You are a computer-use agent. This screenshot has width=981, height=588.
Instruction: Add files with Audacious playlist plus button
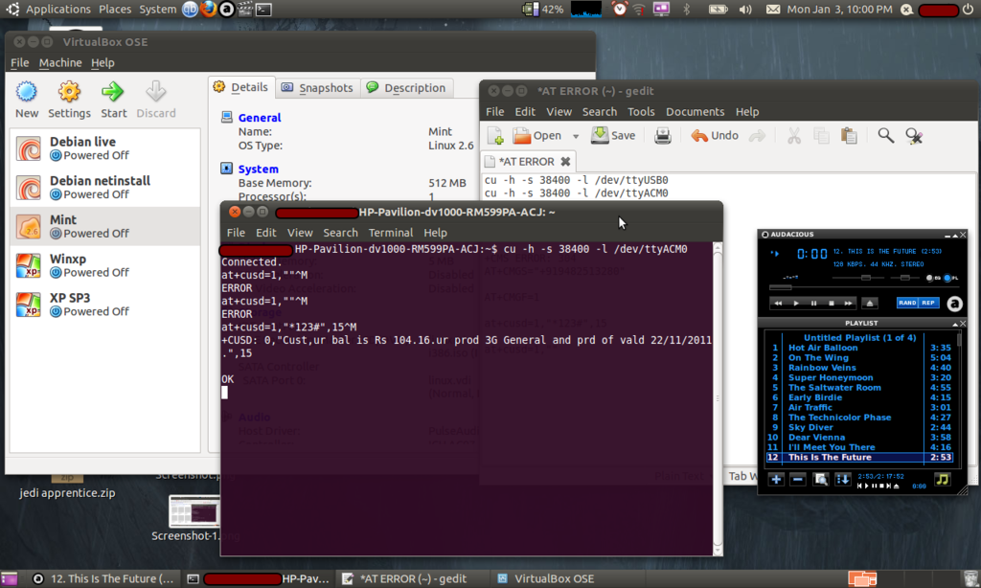776,479
